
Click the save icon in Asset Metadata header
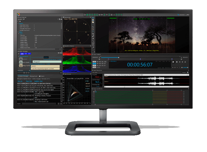[60, 19]
